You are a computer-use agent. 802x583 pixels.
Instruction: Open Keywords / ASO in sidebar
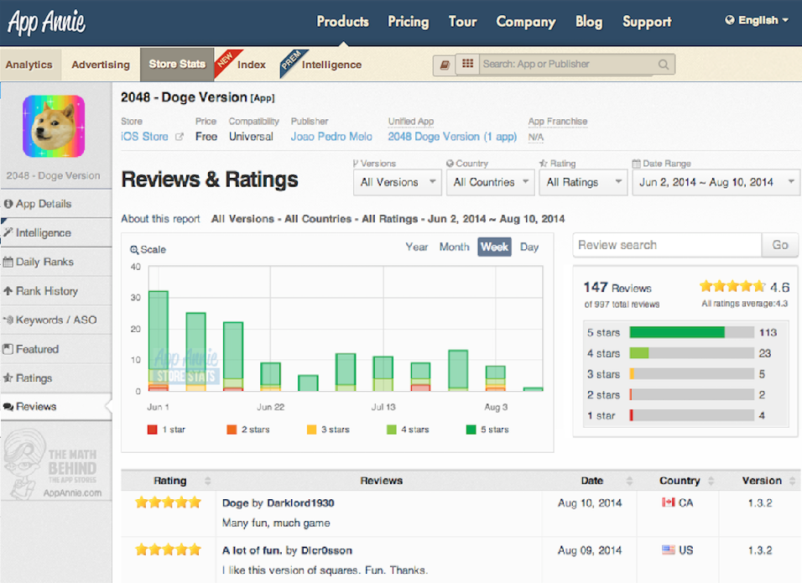coord(55,320)
